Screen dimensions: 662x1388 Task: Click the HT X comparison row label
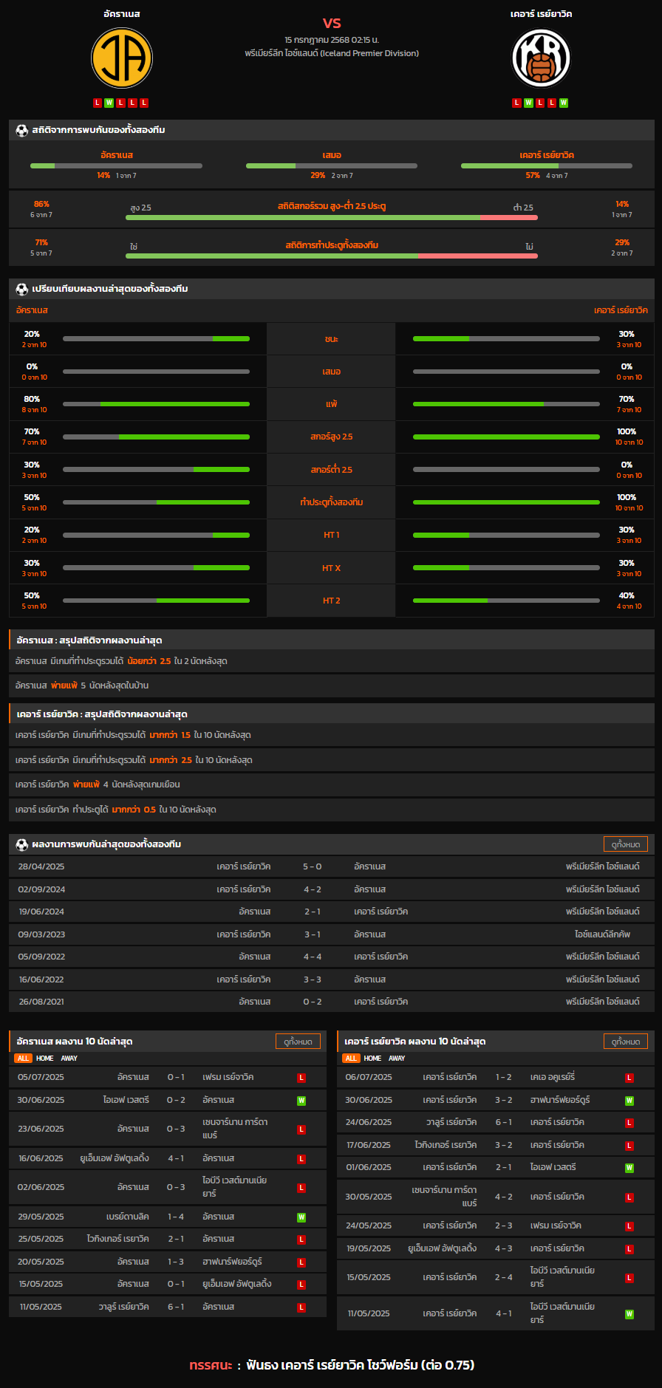[332, 568]
